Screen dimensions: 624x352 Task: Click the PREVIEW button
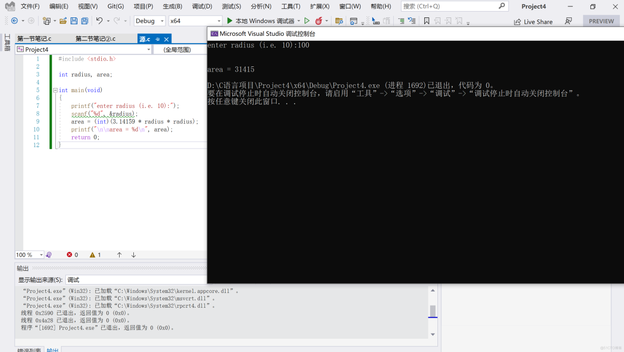[601, 21]
